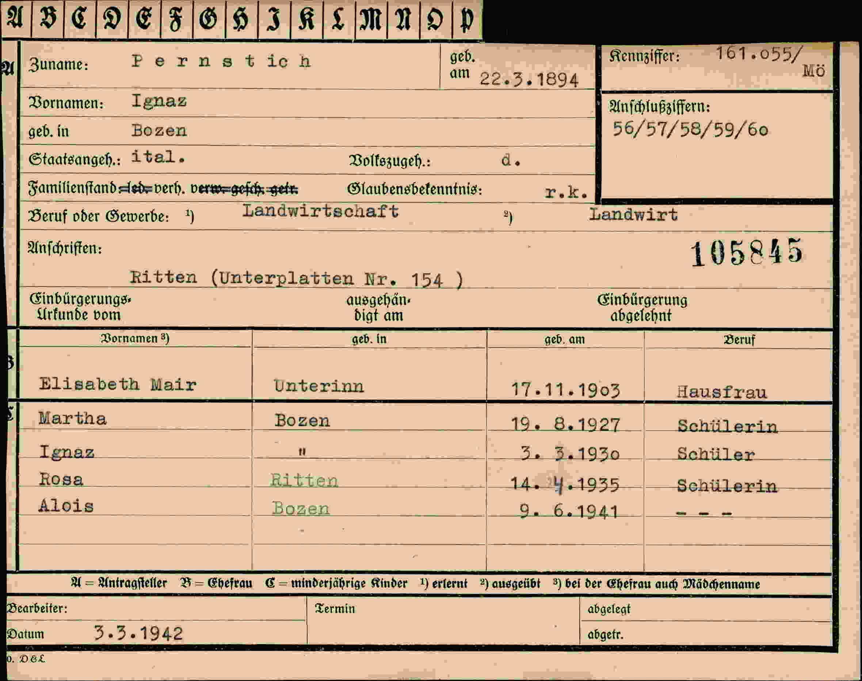Image resolution: width=862 pixels, height=681 pixels.
Task: Click child name 'Rosa'
Action: tap(61, 479)
